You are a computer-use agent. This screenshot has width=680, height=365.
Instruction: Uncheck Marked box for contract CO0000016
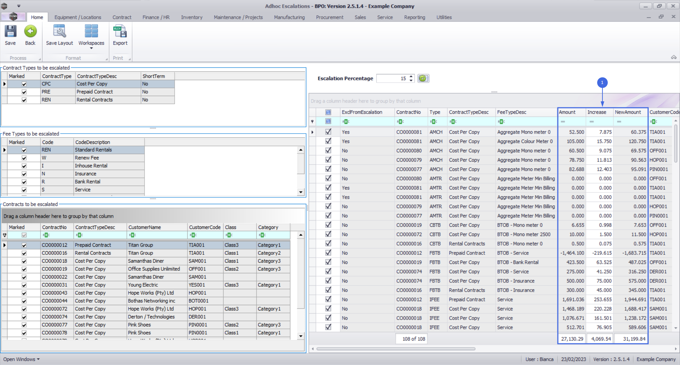coord(24,253)
